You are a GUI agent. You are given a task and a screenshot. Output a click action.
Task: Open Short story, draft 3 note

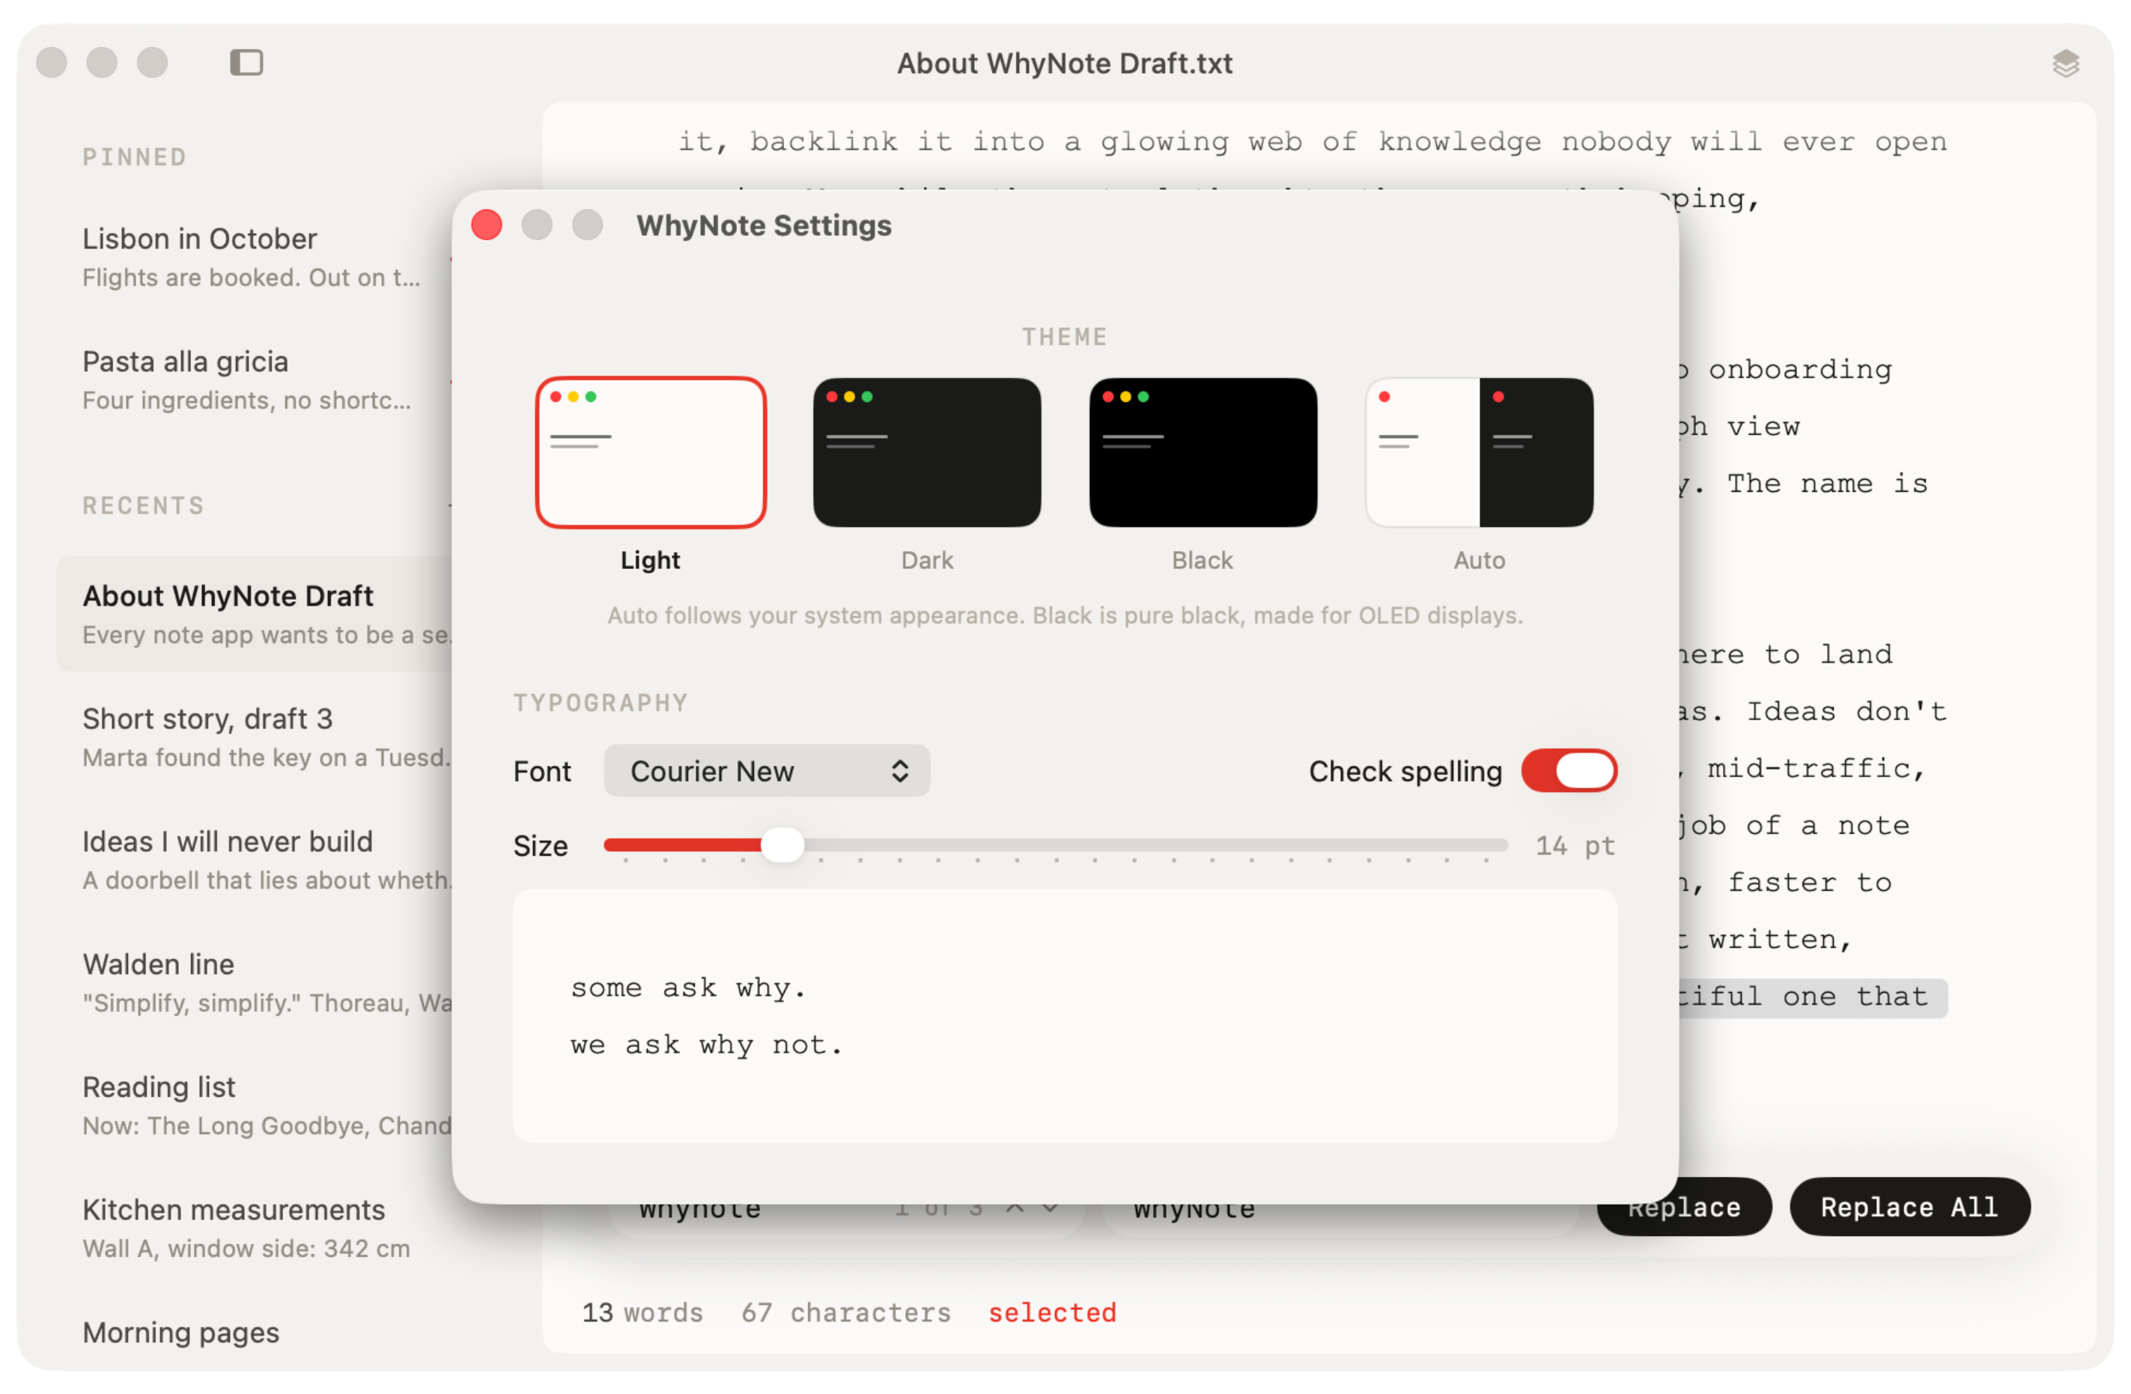click(255, 737)
